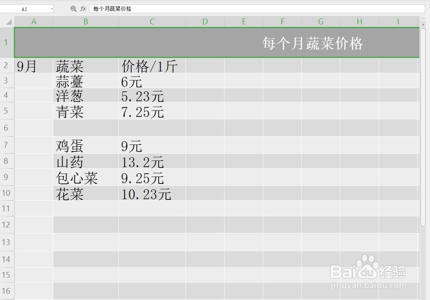Viewport: 430px width, 300px height.
Task: Select column A header
Action: tap(34, 21)
